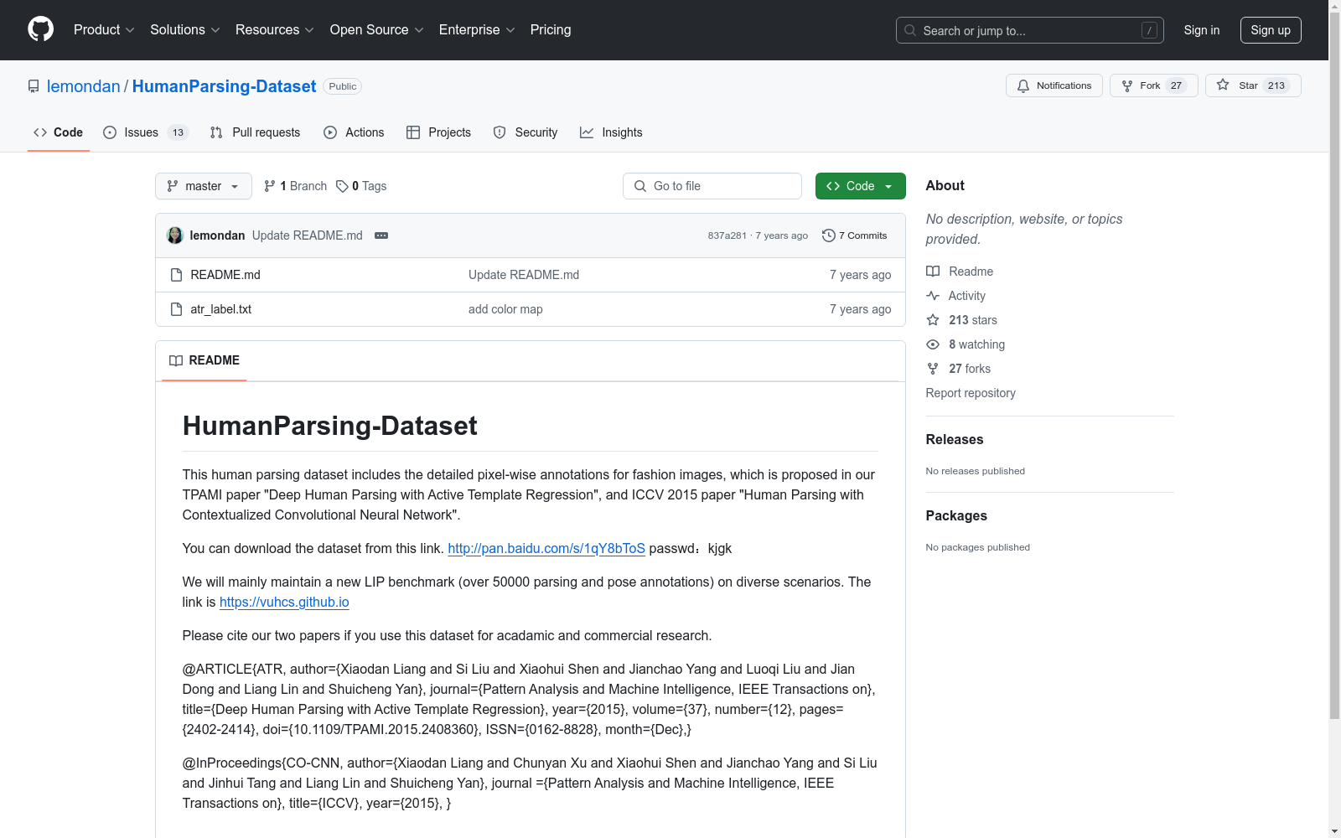
Task: Open the lemondan owner profile link
Action: 84,86
